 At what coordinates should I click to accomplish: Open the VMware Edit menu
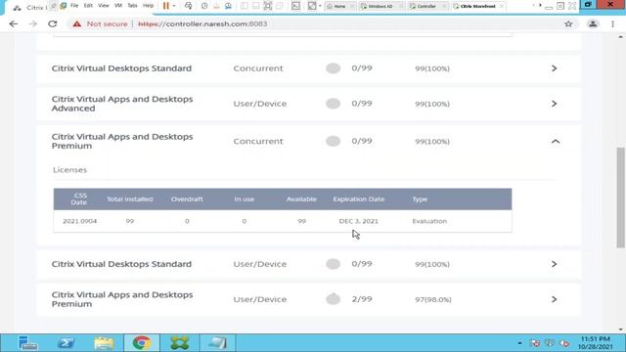click(x=88, y=6)
